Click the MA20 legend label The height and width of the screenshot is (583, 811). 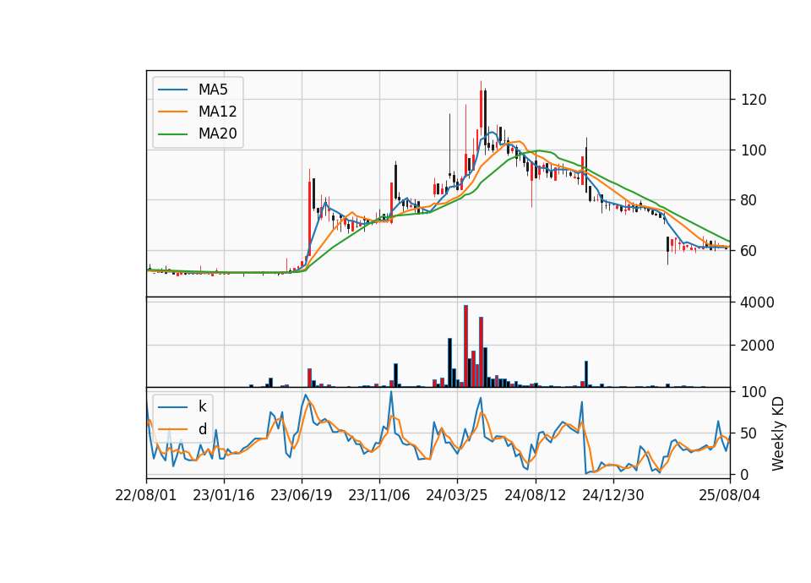click(x=217, y=133)
